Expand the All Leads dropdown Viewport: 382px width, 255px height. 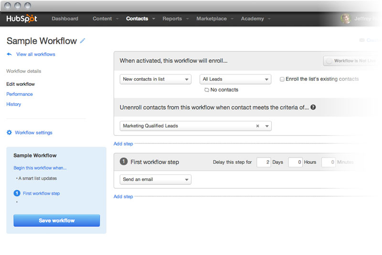point(235,79)
